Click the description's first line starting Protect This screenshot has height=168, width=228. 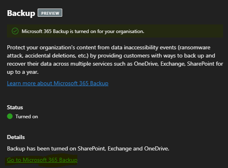108,48
